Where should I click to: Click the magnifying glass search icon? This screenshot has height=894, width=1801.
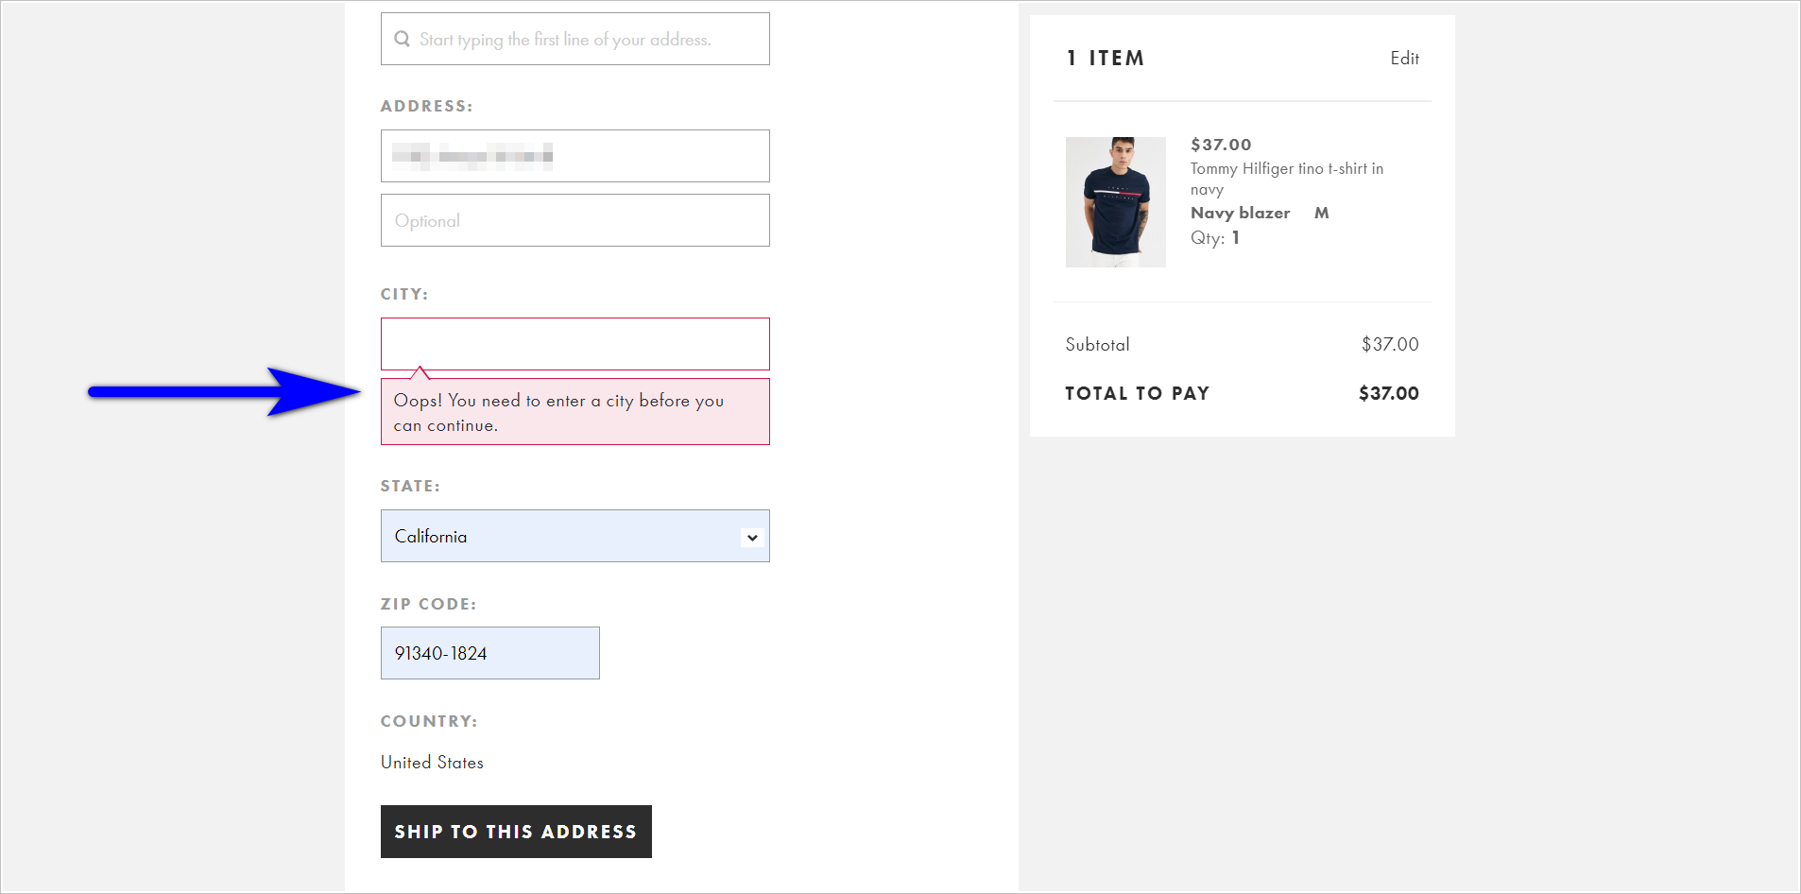tap(402, 39)
